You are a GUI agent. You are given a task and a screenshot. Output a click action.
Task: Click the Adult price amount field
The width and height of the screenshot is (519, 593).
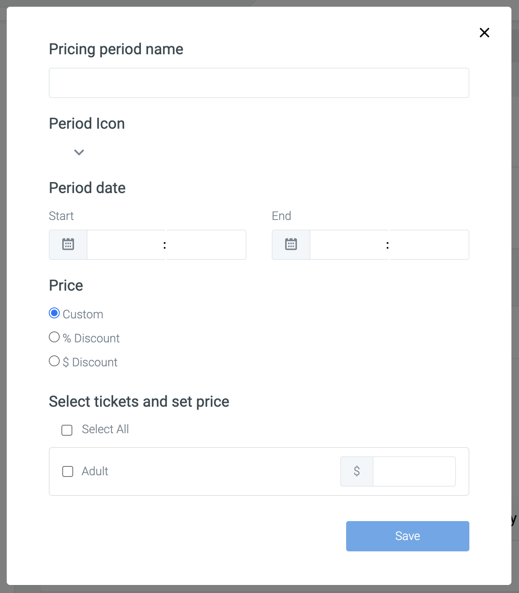(414, 471)
